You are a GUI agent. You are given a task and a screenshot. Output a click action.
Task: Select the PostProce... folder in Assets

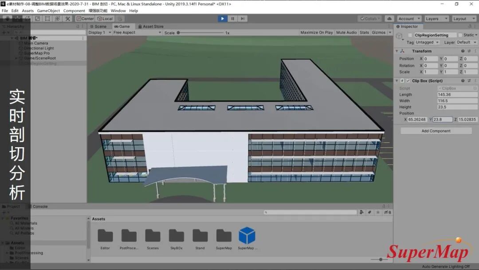coord(129,239)
